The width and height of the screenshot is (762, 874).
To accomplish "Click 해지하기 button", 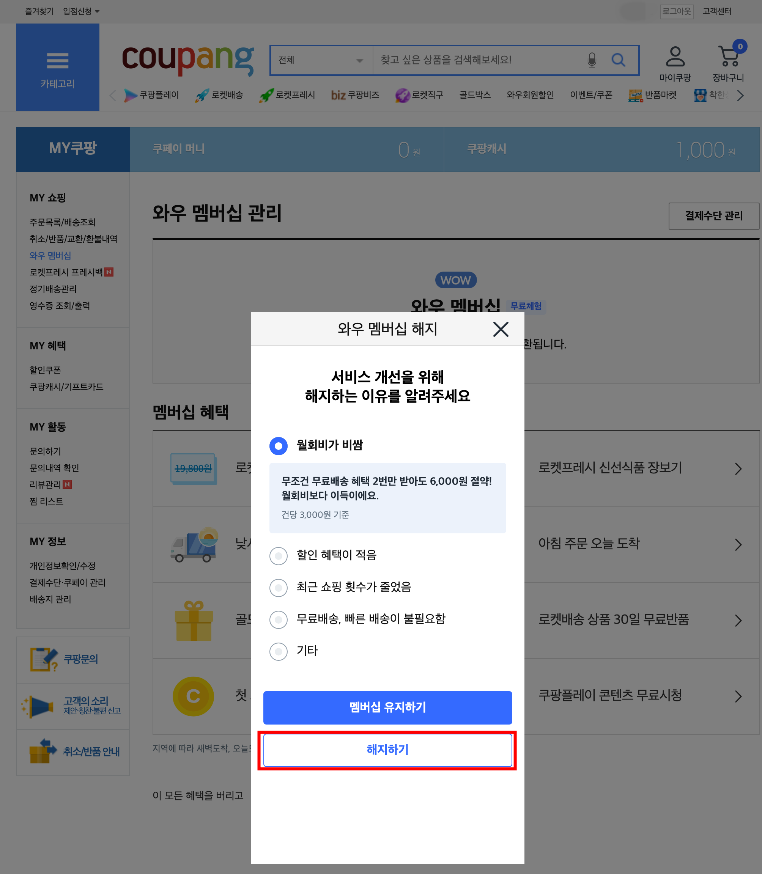I will [387, 750].
